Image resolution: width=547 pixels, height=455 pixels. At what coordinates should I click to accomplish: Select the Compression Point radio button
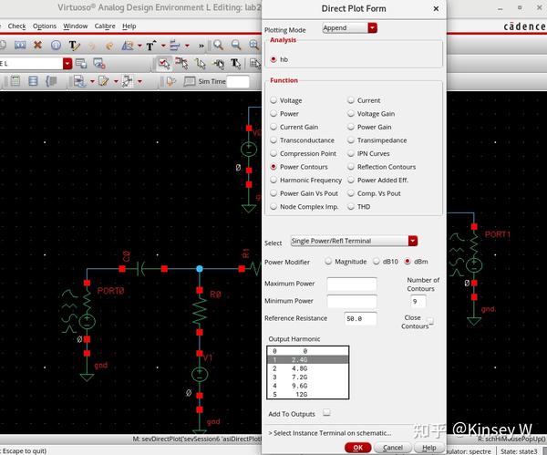pyautogui.click(x=273, y=153)
